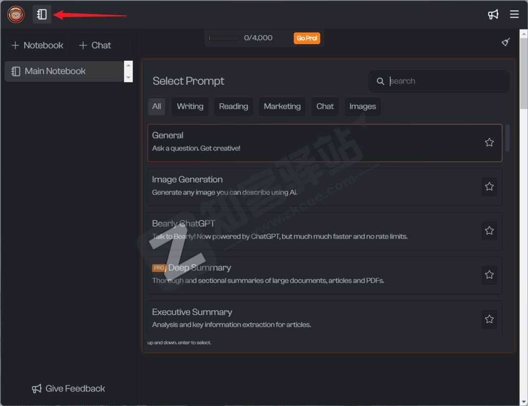
Task: Star the Executive Summary prompt
Action: pos(489,319)
